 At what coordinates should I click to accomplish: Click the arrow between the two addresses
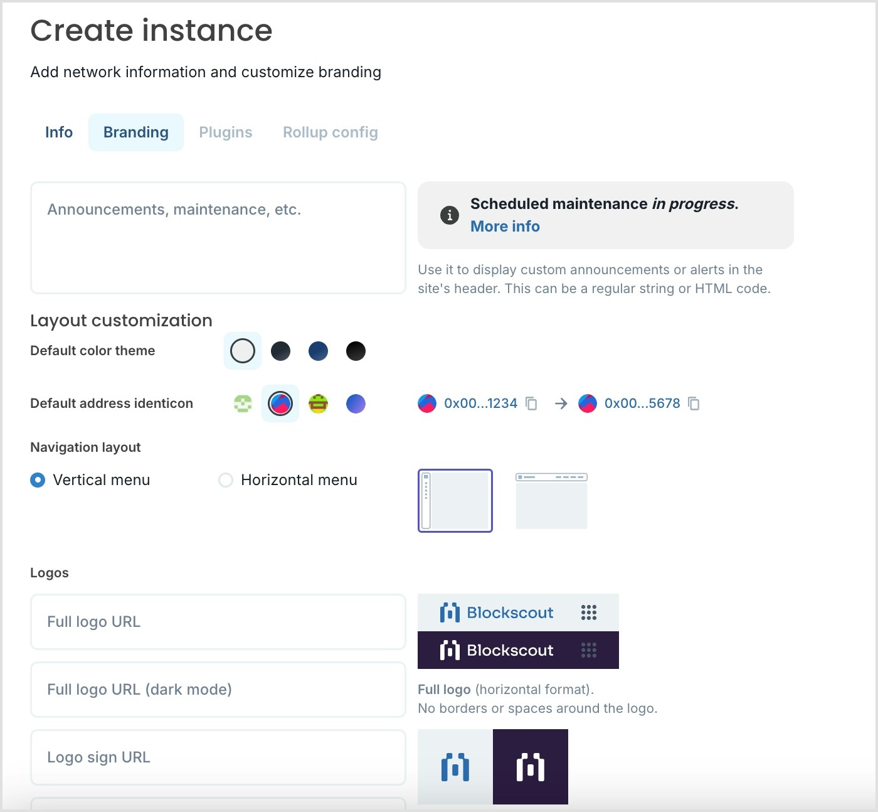(x=561, y=403)
